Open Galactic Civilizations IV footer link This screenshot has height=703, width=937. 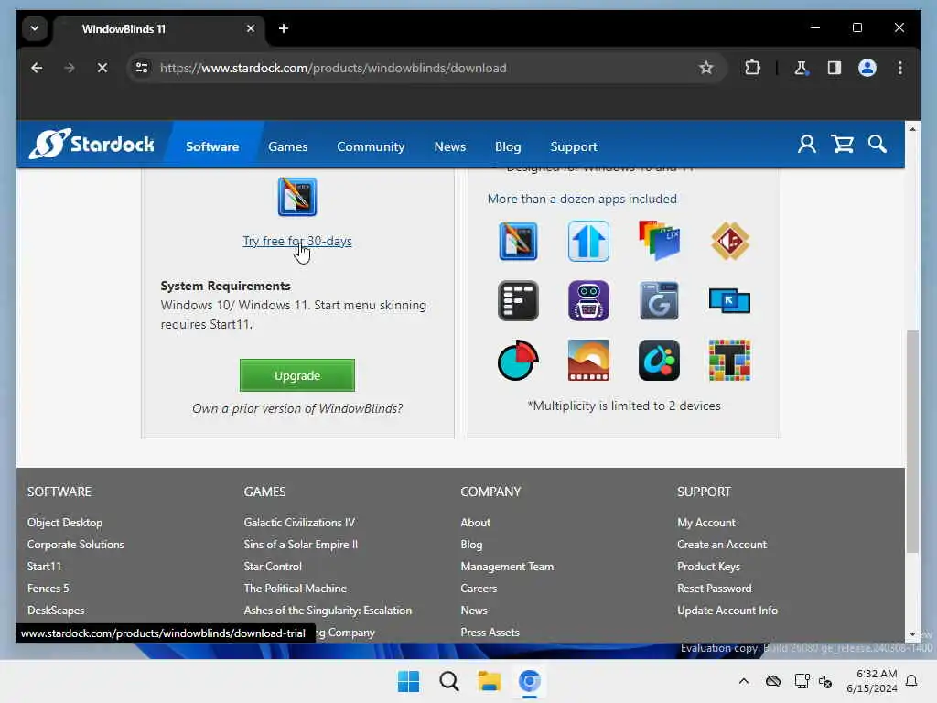(x=299, y=523)
